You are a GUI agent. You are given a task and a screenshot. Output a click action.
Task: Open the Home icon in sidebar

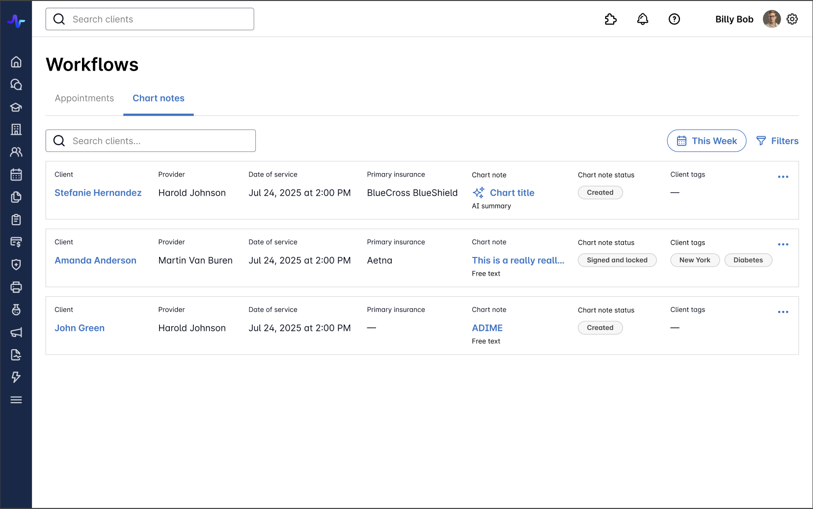pos(16,62)
